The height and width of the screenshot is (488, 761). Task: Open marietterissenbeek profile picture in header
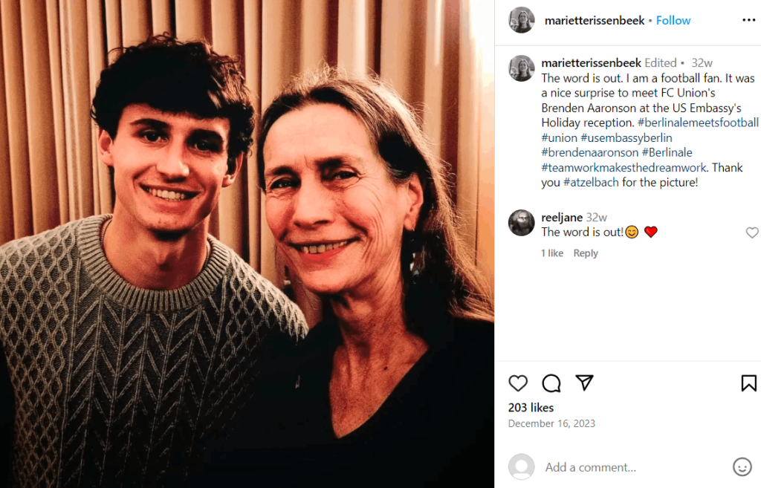point(521,20)
